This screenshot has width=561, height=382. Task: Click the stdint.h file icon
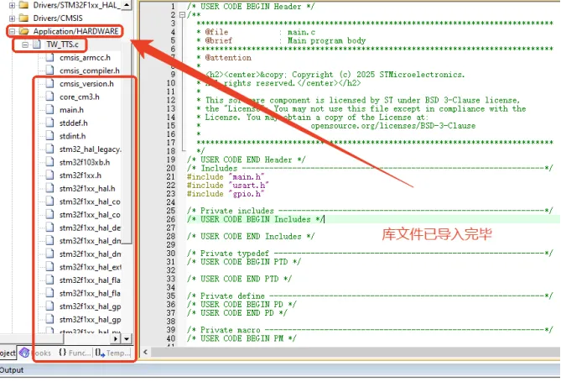point(49,136)
